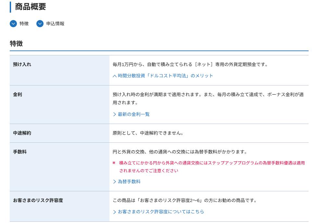This screenshot has width=331, height=224.
Task: Select the 中途解約 row header cell
Action: [22, 133]
